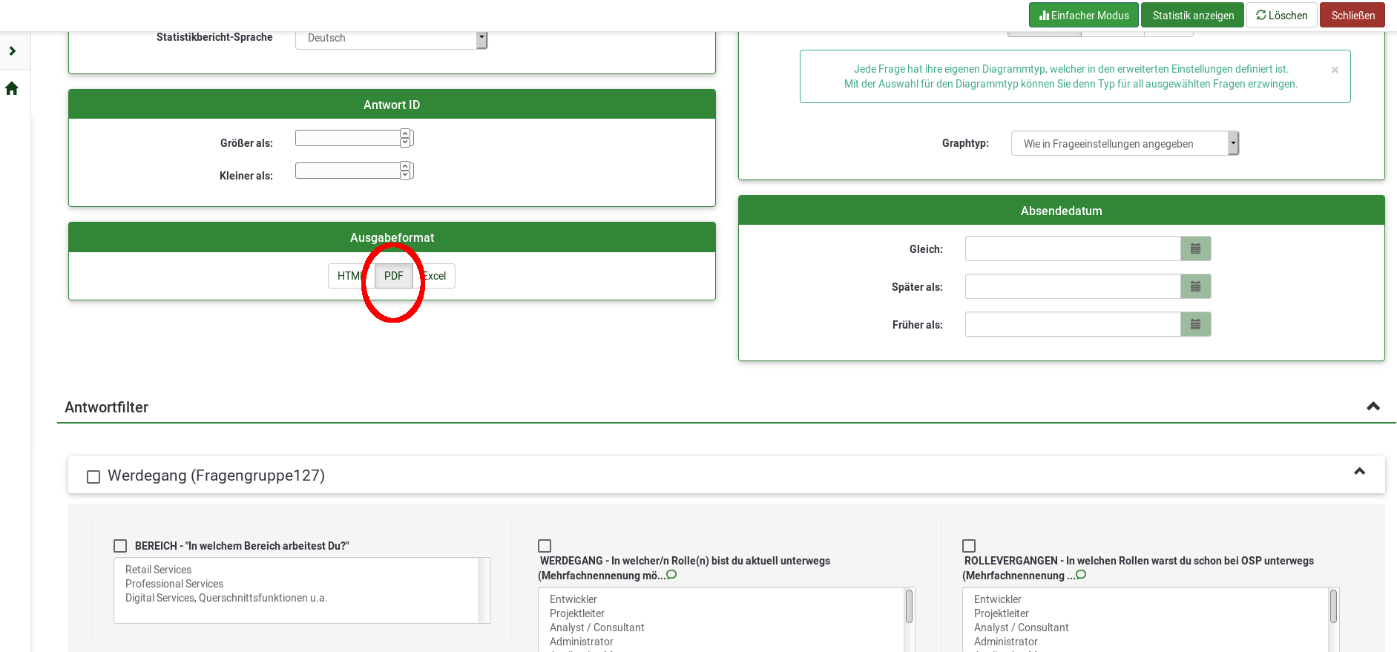
Task: Click Statistik anzeigen button
Action: (1193, 16)
